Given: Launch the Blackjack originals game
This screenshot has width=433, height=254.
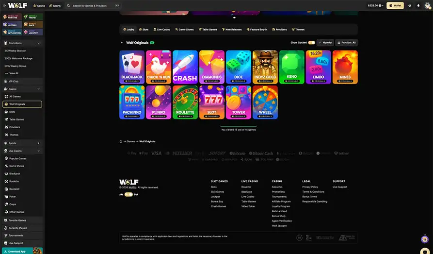Looking at the screenshot, I should [132, 67].
